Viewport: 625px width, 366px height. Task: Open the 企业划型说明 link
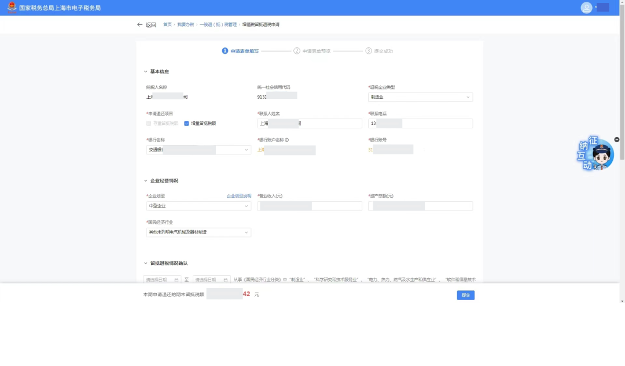(x=238, y=196)
